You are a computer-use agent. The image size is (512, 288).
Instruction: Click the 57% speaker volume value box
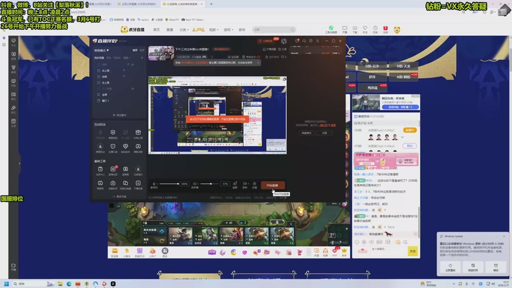225,184
